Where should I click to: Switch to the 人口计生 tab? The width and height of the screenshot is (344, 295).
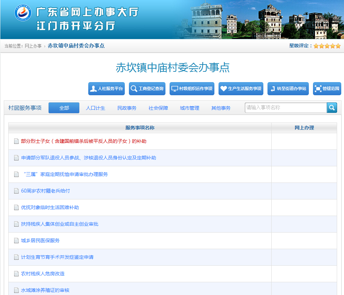click(95, 108)
